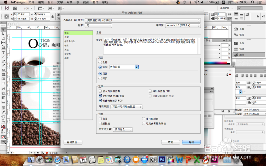
Task: Open the Adobe PDF Preset dropdown
Action: 143,20
